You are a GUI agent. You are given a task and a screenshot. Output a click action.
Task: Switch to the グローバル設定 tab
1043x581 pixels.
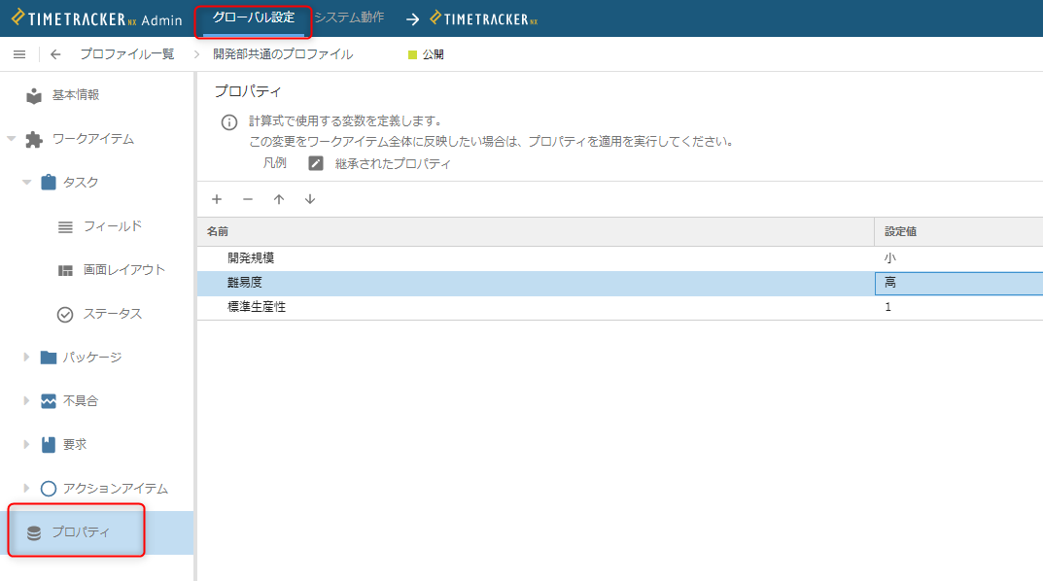(254, 17)
